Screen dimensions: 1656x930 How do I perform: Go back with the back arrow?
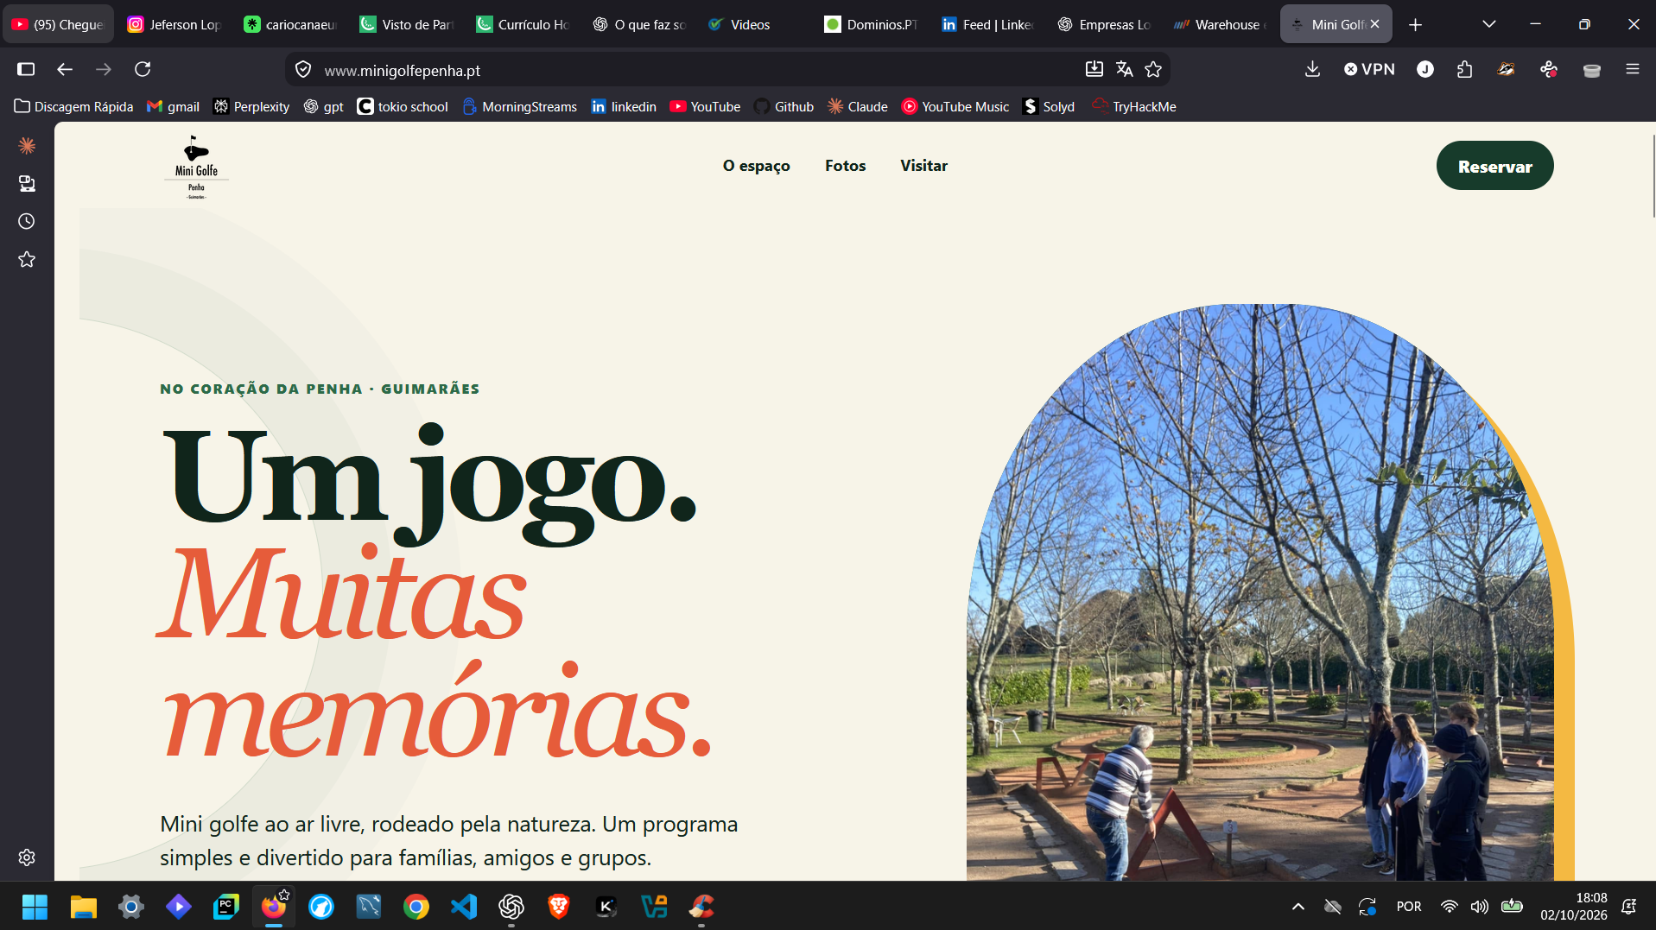(x=65, y=69)
